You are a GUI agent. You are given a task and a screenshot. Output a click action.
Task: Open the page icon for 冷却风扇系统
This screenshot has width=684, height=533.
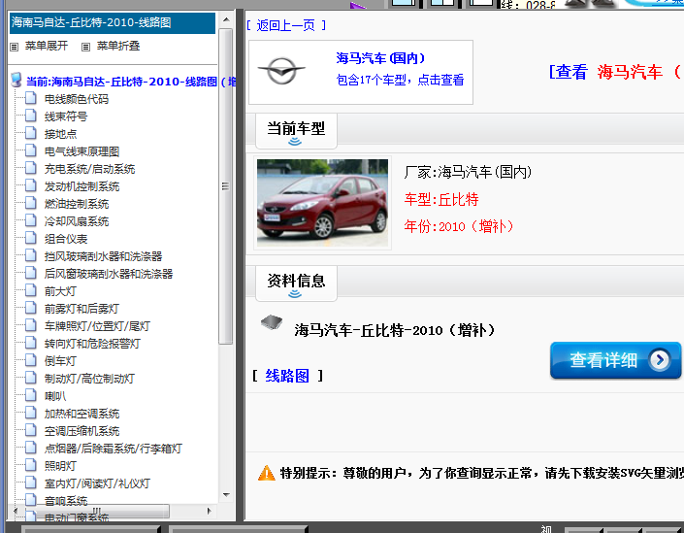coord(30,220)
